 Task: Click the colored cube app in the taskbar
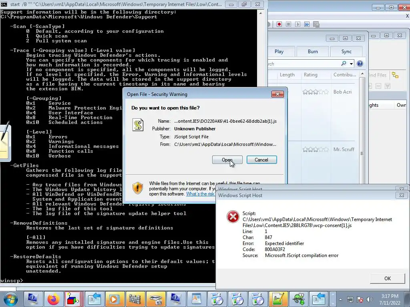[x=73, y=299]
